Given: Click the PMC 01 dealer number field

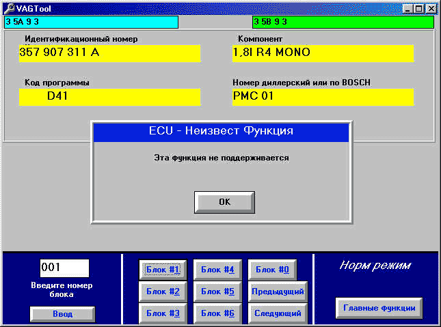Looking at the screenshot, I should [323, 97].
